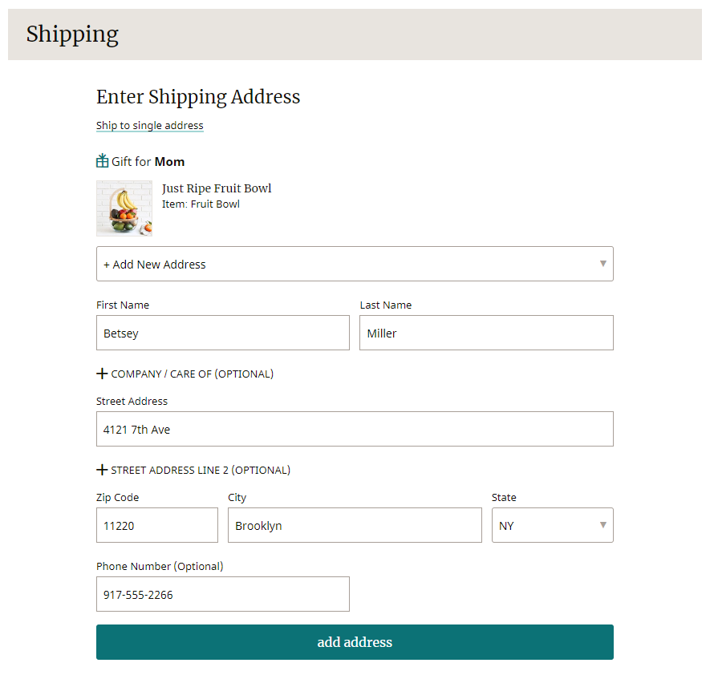Click the Zip Code field showing 11220

(x=157, y=525)
